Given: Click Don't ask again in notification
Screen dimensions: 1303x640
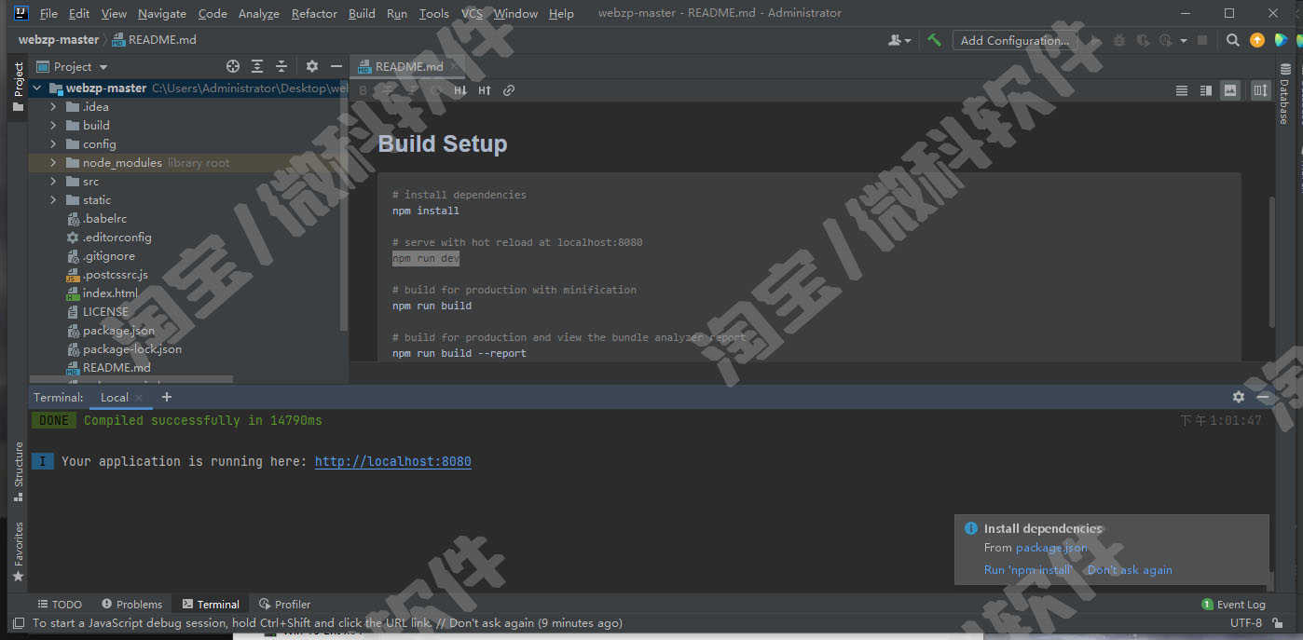Looking at the screenshot, I should [1130, 569].
